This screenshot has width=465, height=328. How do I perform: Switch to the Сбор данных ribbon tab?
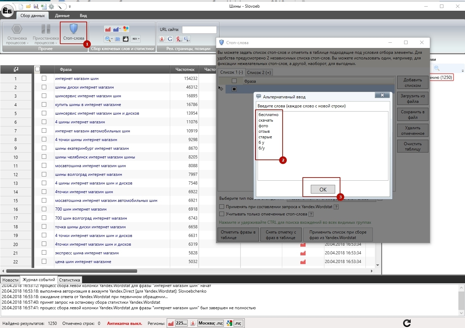click(x=32, y=16)
